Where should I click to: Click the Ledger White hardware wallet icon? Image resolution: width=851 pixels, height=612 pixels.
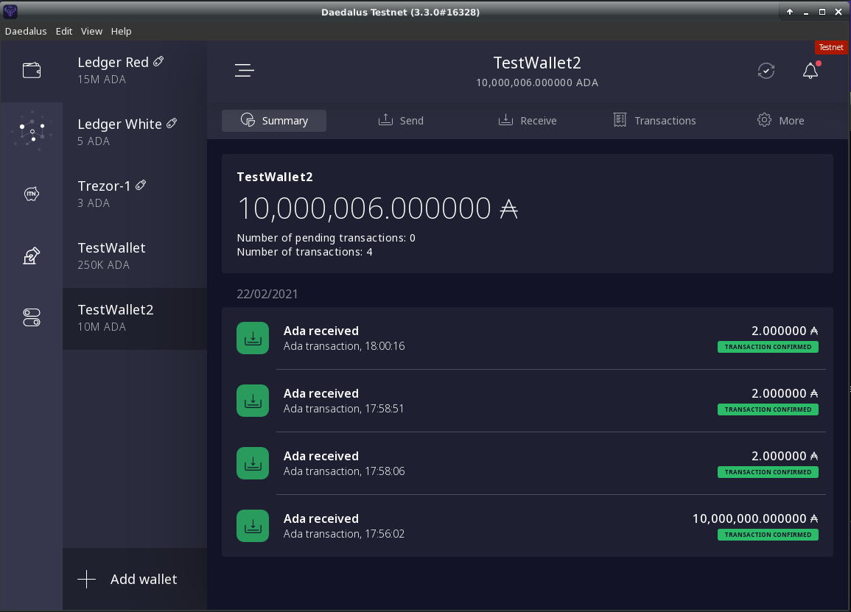pyautogui.click(x=172, y=124)
